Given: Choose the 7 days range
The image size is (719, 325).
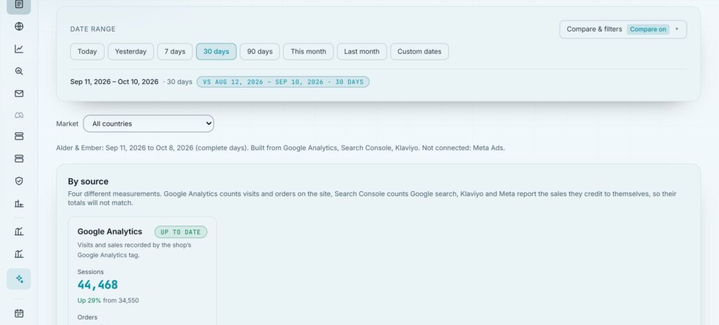Looking at the screenshot, I should [175, 52].
